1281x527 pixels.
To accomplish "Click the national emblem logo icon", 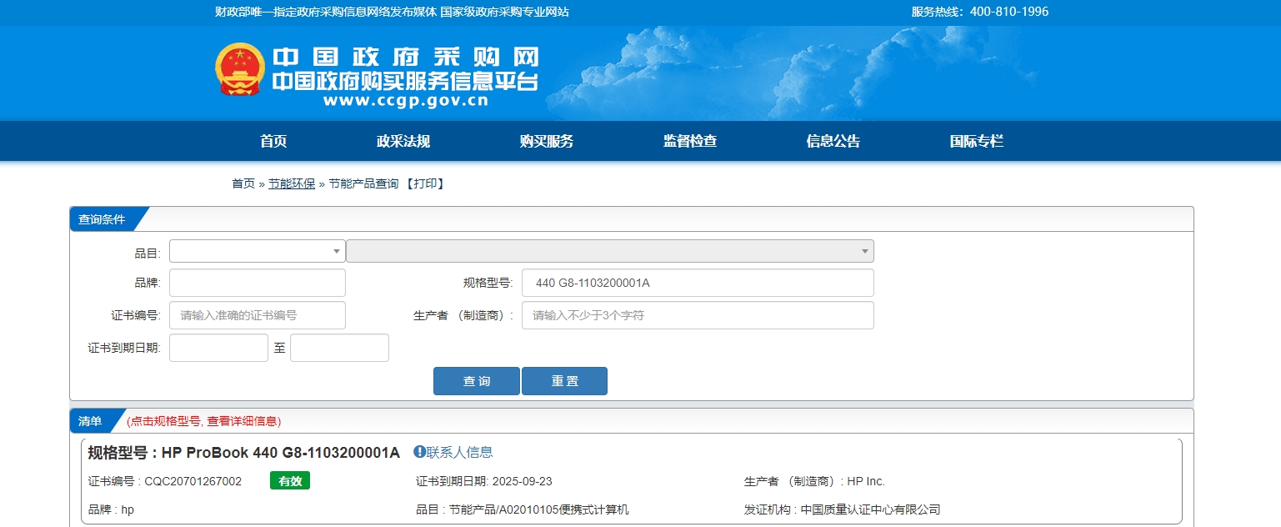I will [x=240, y=69].
